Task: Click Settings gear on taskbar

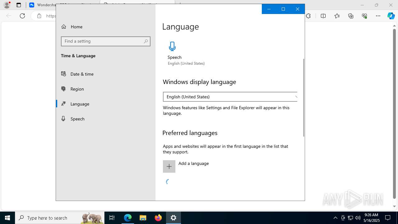Action: click(174, 218)
